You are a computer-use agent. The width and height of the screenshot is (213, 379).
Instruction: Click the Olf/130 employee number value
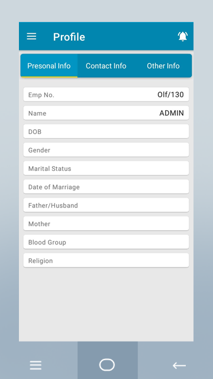click(170, 94)
